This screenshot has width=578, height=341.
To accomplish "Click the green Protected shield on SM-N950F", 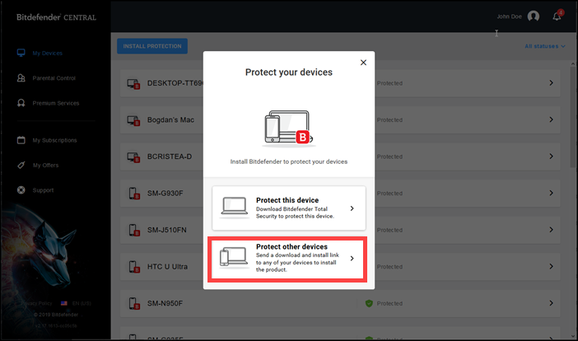I will tap(369, 303).
